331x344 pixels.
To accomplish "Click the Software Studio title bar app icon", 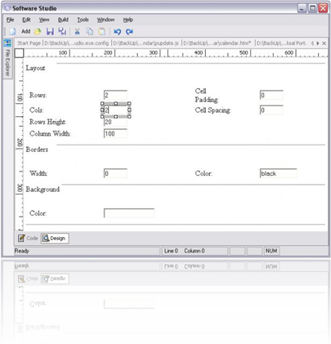I will [7, 8].
